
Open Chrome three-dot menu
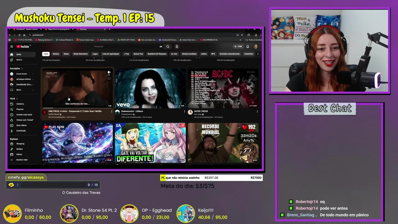(x=260, y=35)
